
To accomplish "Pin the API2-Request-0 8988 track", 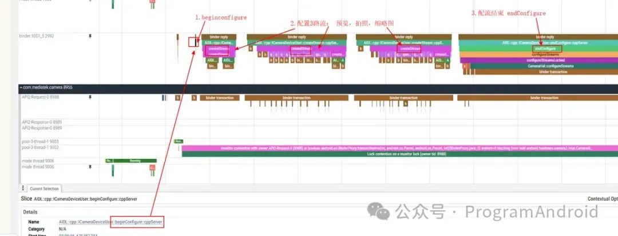I will pyautogui.click(x=90, y=97).
